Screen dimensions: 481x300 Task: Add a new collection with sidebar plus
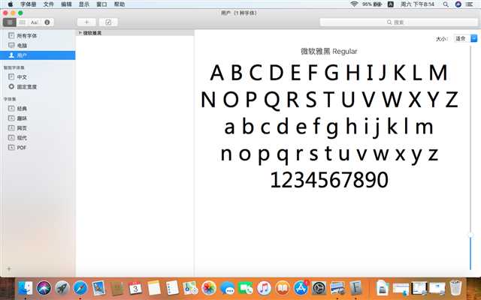pyautogui.click(x=9, y=268)
